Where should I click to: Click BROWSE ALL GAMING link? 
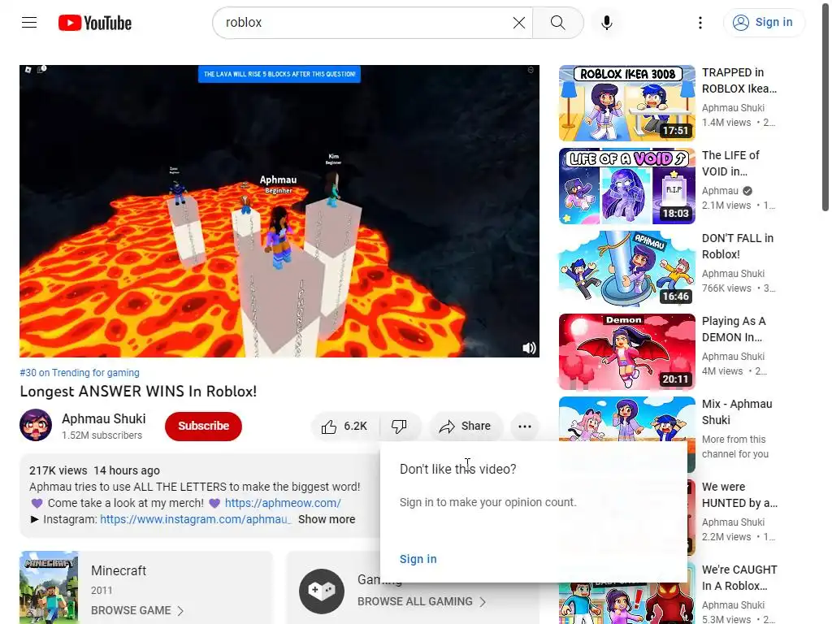coord(415,602)
